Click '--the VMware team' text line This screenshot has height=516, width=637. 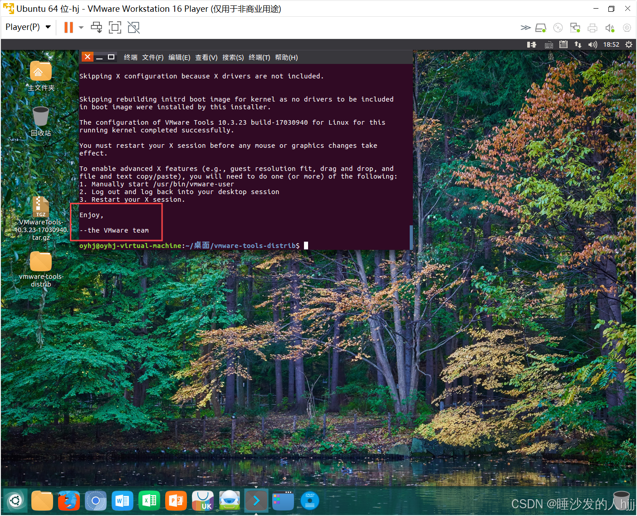pos(114,230)
